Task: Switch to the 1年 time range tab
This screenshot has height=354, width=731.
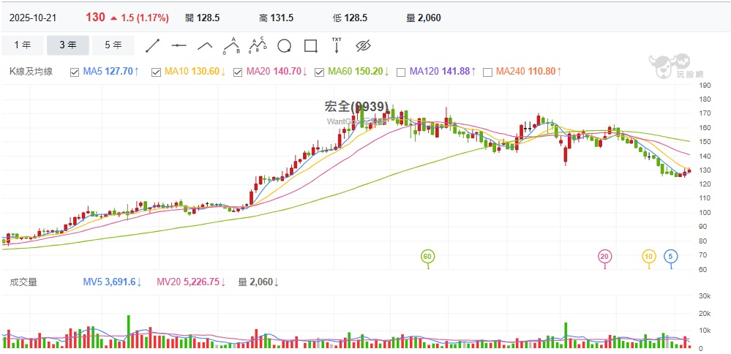Action: (x=23, y=45)
